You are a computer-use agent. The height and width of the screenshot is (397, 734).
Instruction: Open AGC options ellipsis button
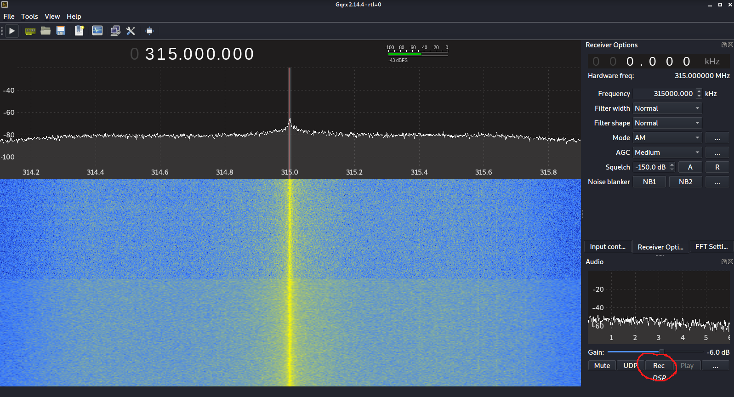coord(717,153)
